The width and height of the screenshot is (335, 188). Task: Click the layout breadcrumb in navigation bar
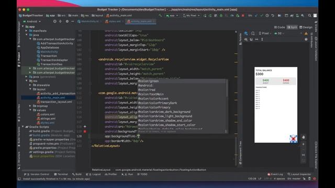(97, 16)
